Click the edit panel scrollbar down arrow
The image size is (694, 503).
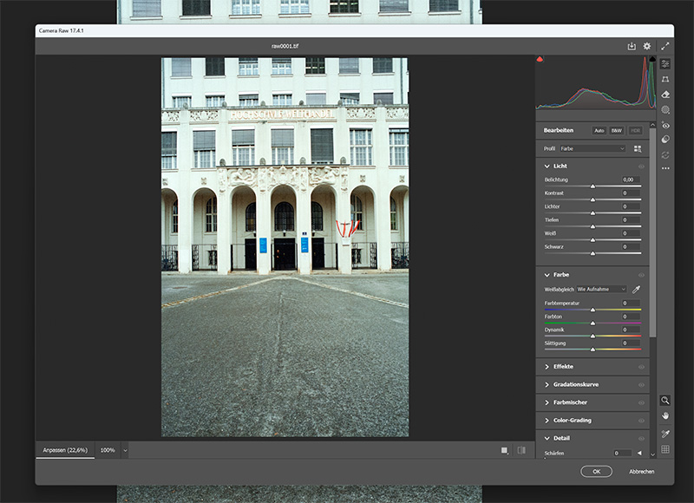coord(652,454)
